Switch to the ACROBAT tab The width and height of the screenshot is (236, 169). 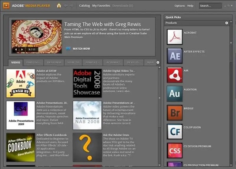tap(113, 62)
